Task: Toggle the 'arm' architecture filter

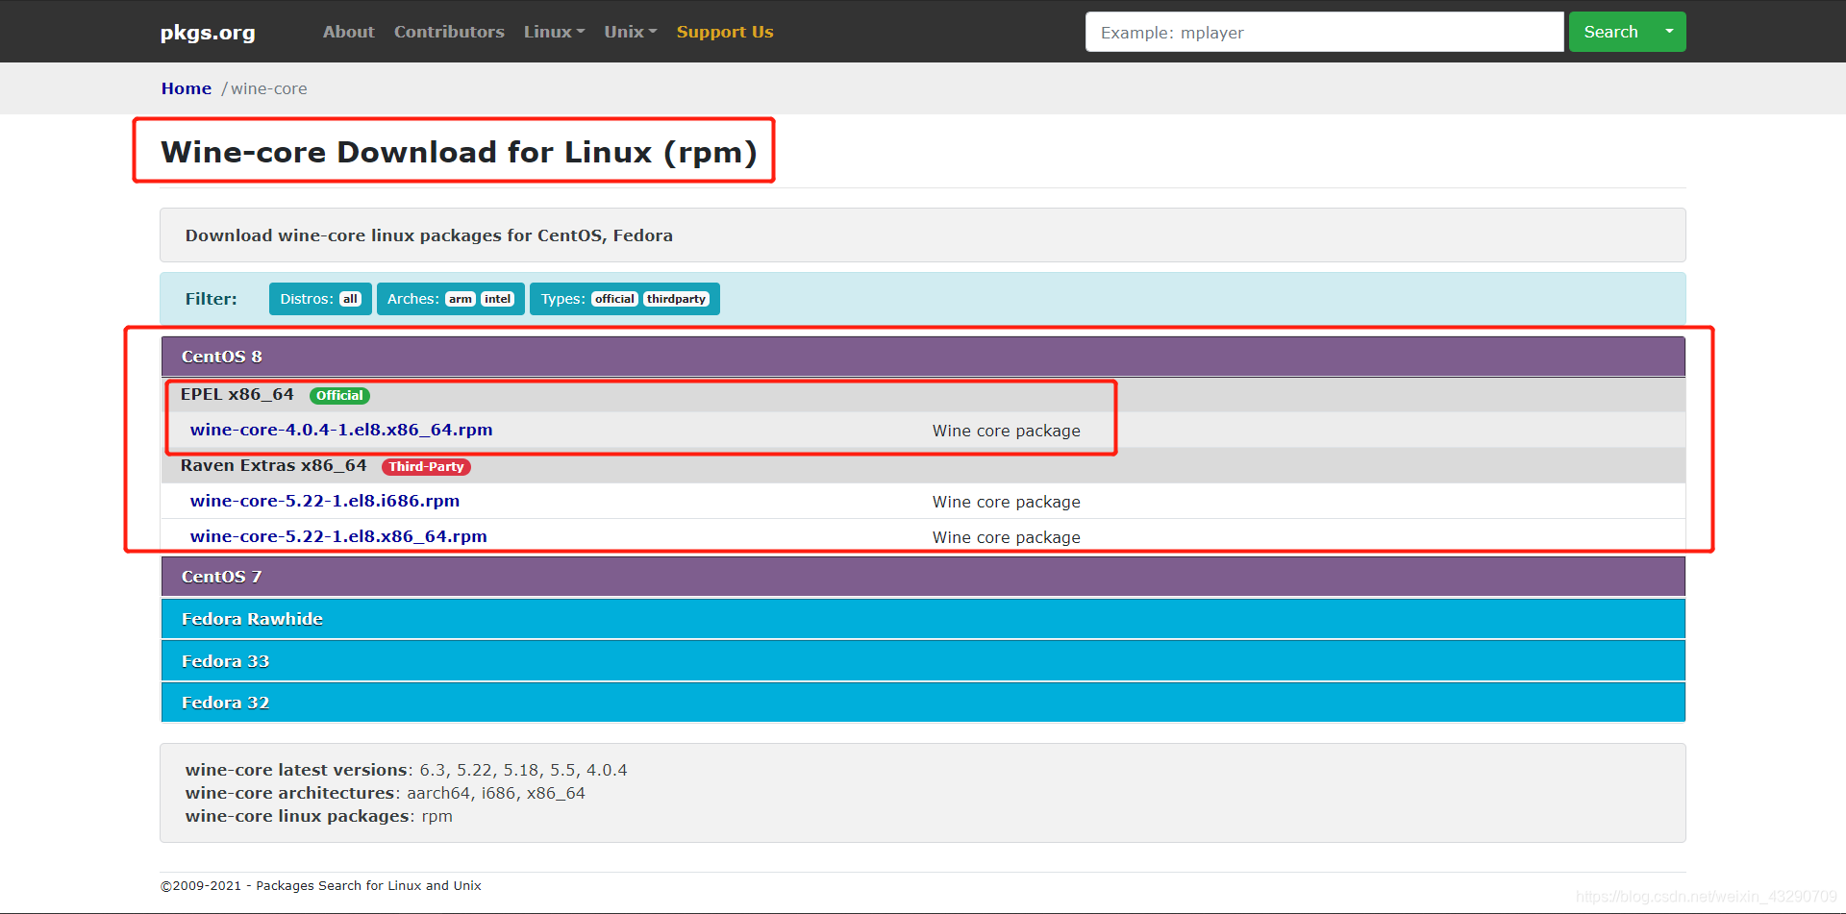Action: click(x=461, y=299)
